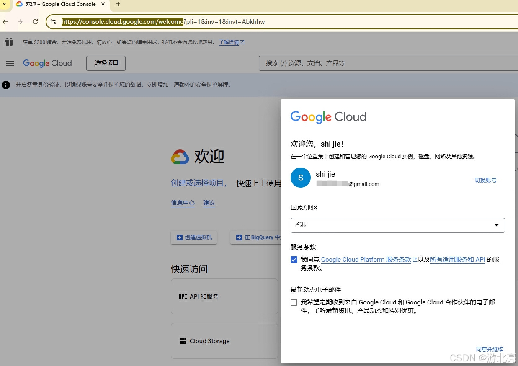Click the Google Cloud logo in header
The width and height of the screenshot is (518, 366).
pos(47,63)
